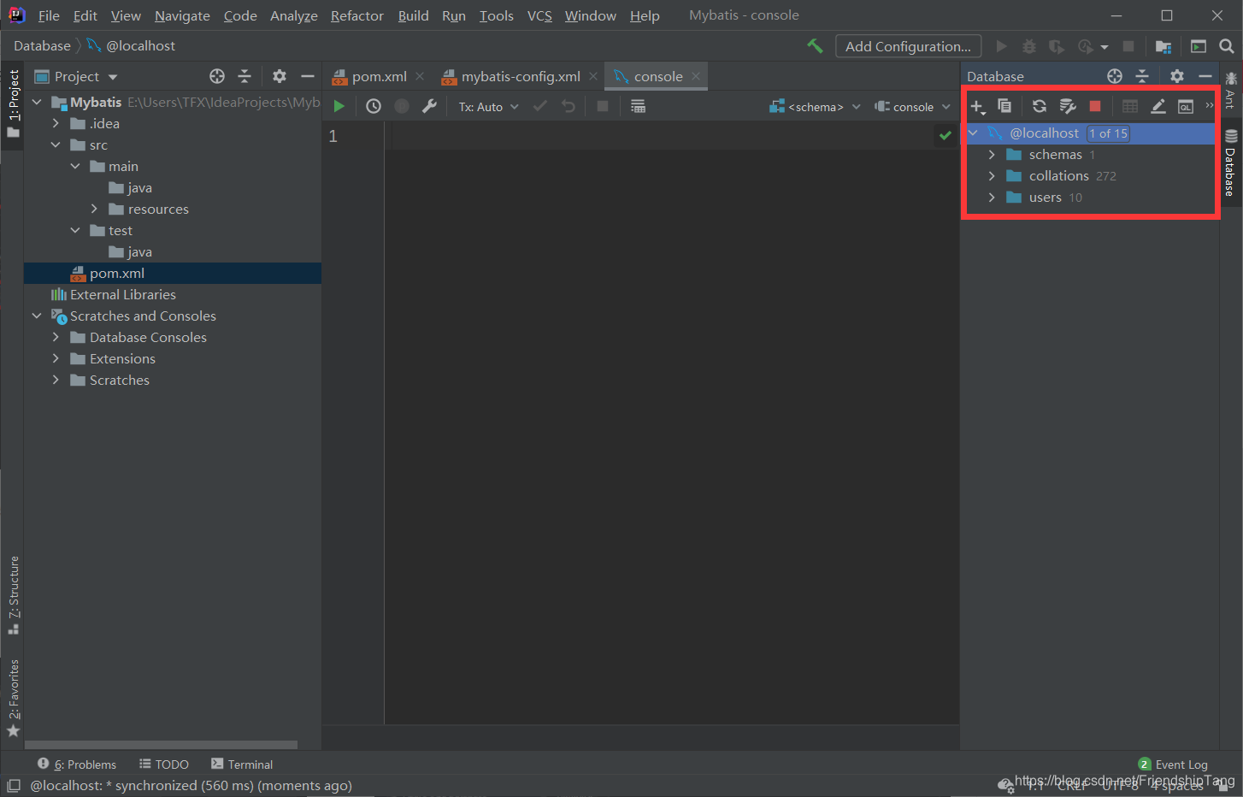Open Project Structure toolbar icon
1243x797 pixels.
tap(1163, 46)
